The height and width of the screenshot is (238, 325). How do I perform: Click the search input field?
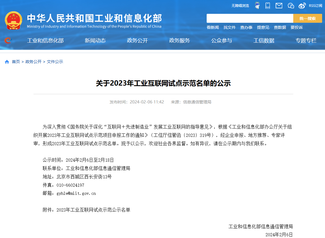point(250,18)
